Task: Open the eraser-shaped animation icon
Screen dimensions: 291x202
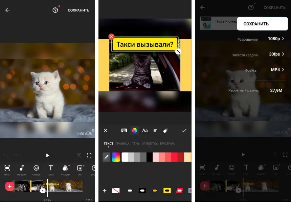Action: point(165,131)
